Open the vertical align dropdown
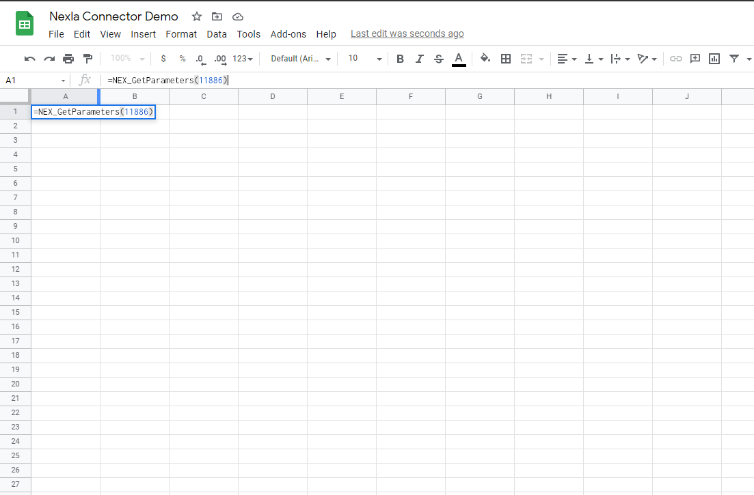Viewport: 754px width, 495px height. [594, 59]
